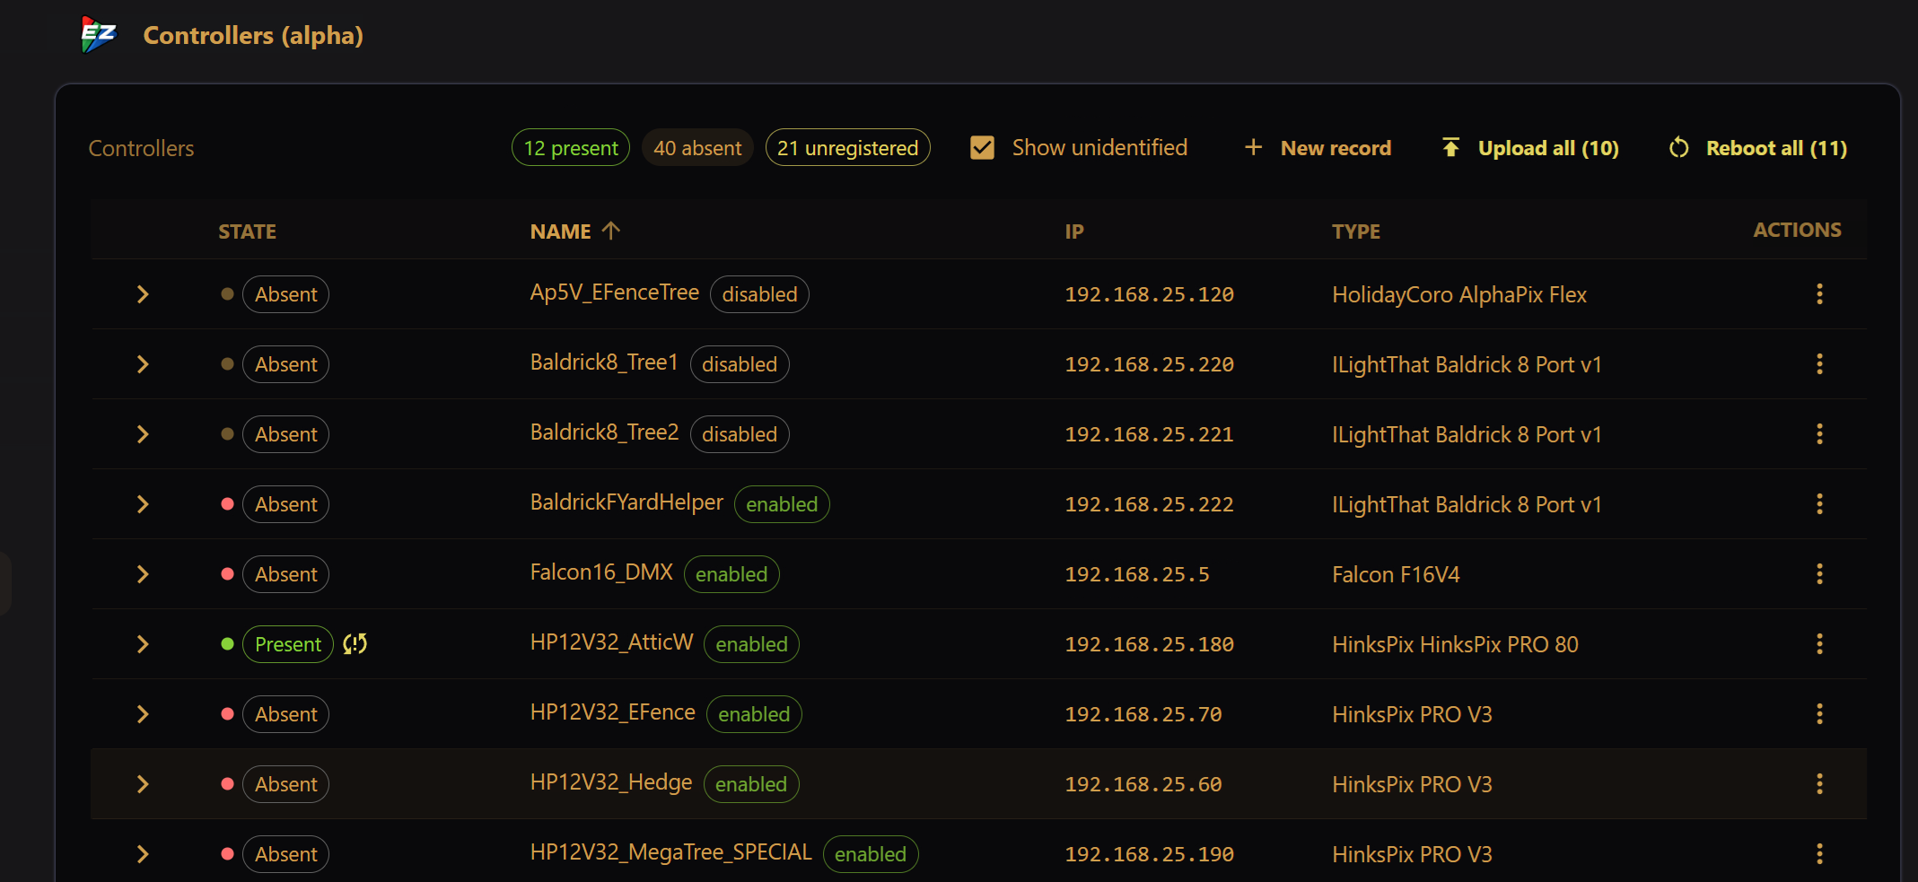Screen dimensions: 1918x882
Task: Click the plus icon of New record
Action: [x=1253, y=147]
